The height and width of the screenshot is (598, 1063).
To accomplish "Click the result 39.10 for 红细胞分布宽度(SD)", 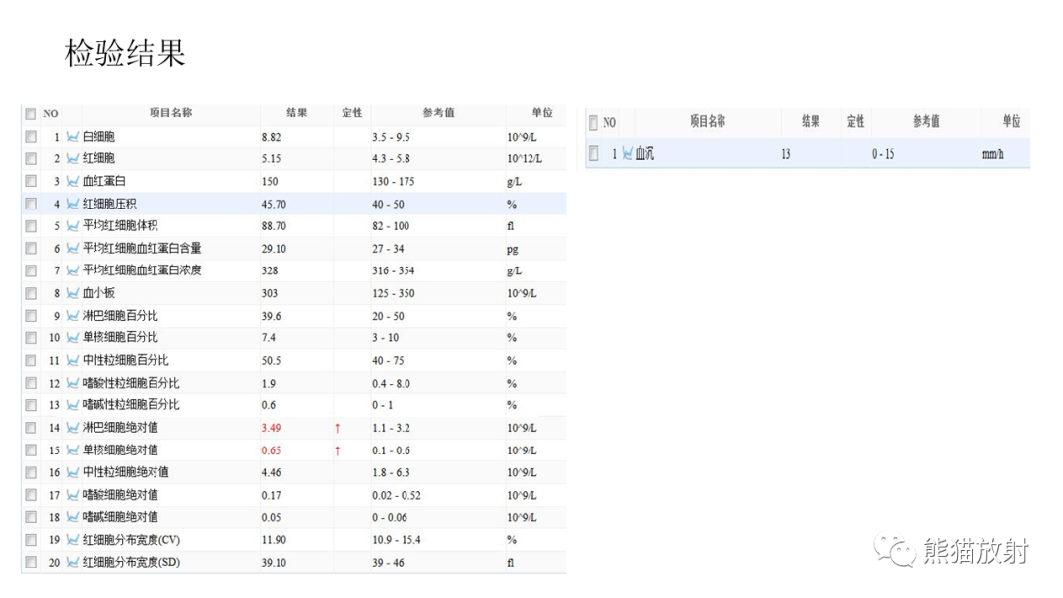I will coord(274,563).
